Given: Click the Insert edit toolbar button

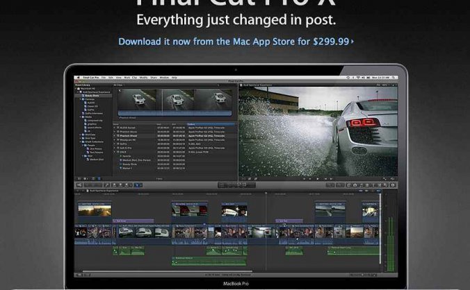Looking at the screenshot, I should tap(120, 185).
